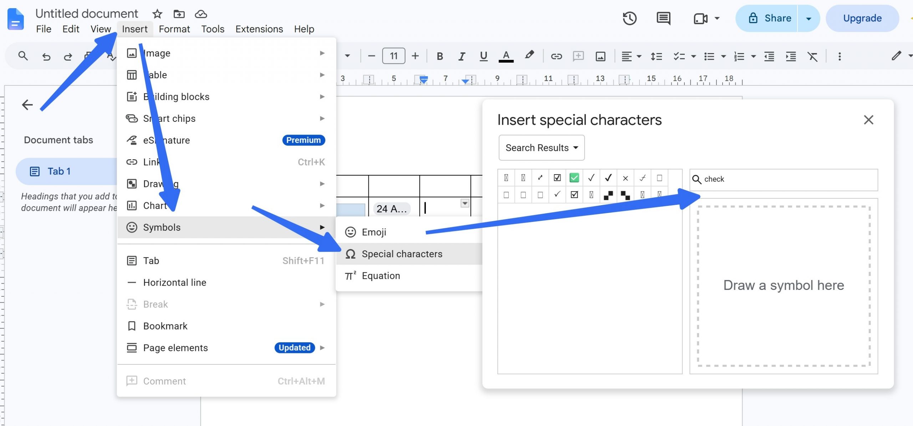This screenshot has height=426, width=913.
Task: Insert the multiplication X character
Action: pos(625,178)
